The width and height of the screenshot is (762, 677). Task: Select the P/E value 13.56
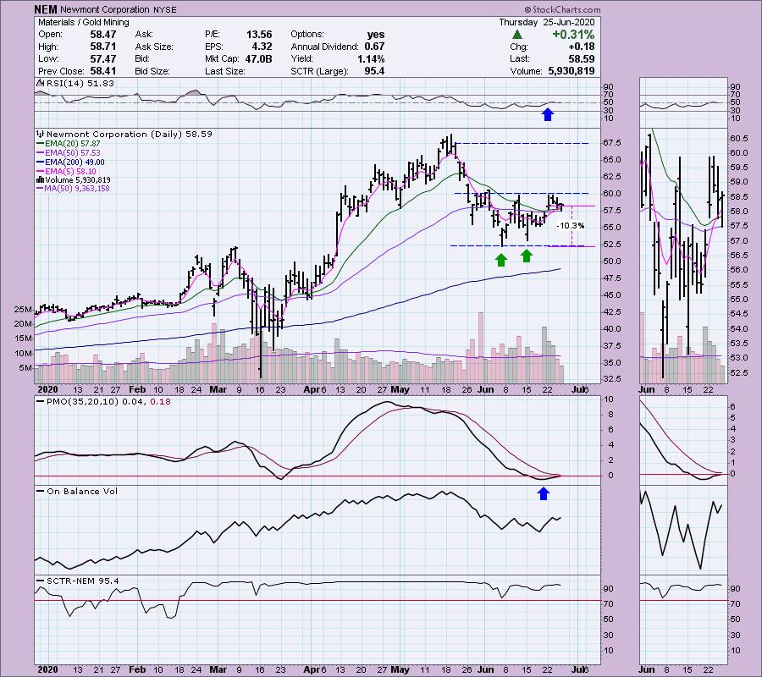tap(259, 35)
